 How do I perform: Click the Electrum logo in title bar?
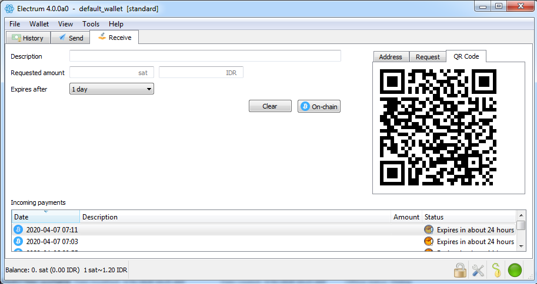[x=9, y=9]
